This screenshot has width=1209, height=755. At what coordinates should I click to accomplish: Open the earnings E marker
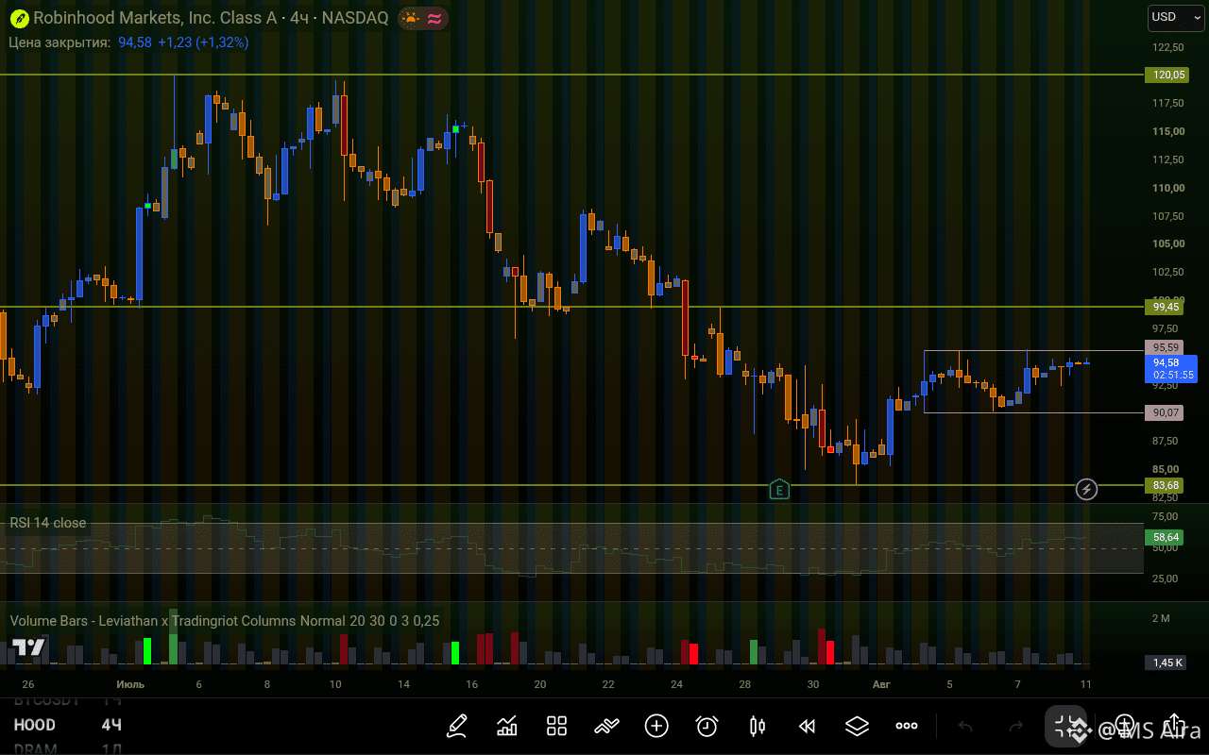pos(778,489)
